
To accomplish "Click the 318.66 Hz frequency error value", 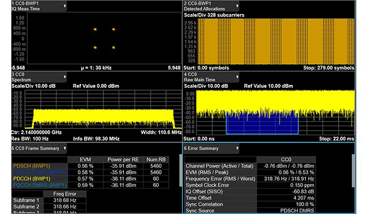I will click(x=64, y=207).
